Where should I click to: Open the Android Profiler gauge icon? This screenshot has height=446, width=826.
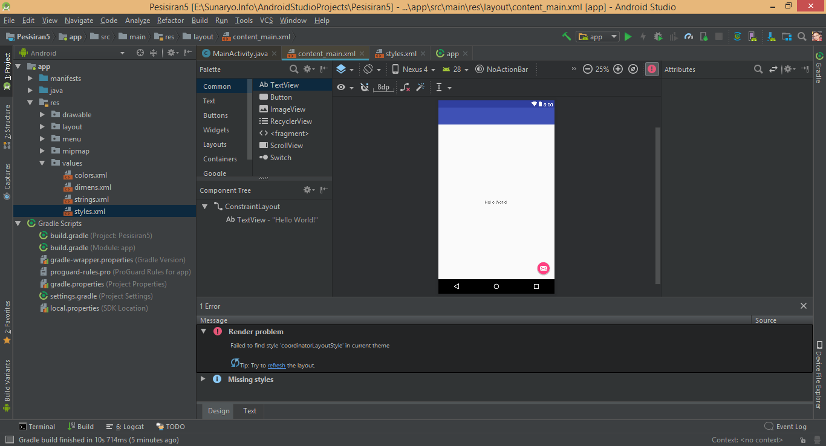click(689, 37)
